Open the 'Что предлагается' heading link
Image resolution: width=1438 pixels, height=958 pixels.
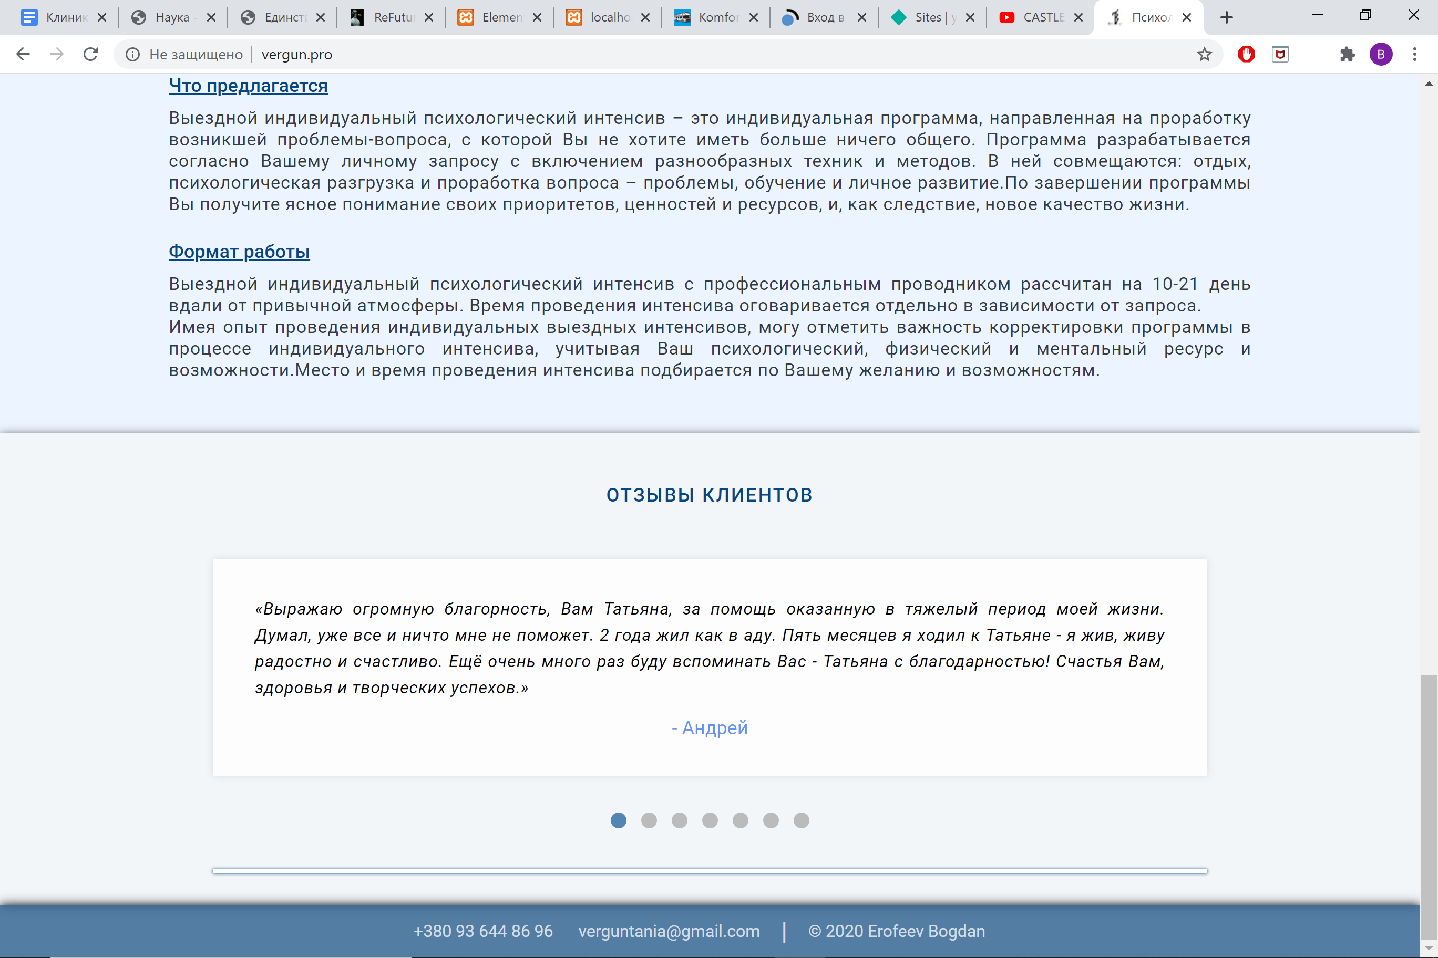pyautogui.click(x=248, y=86)
